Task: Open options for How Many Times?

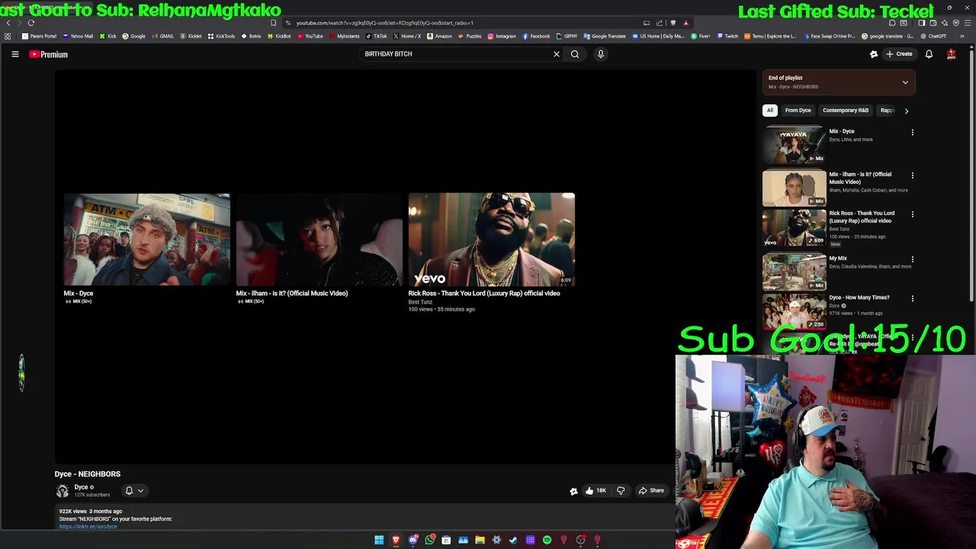Action: click(912, 298)
